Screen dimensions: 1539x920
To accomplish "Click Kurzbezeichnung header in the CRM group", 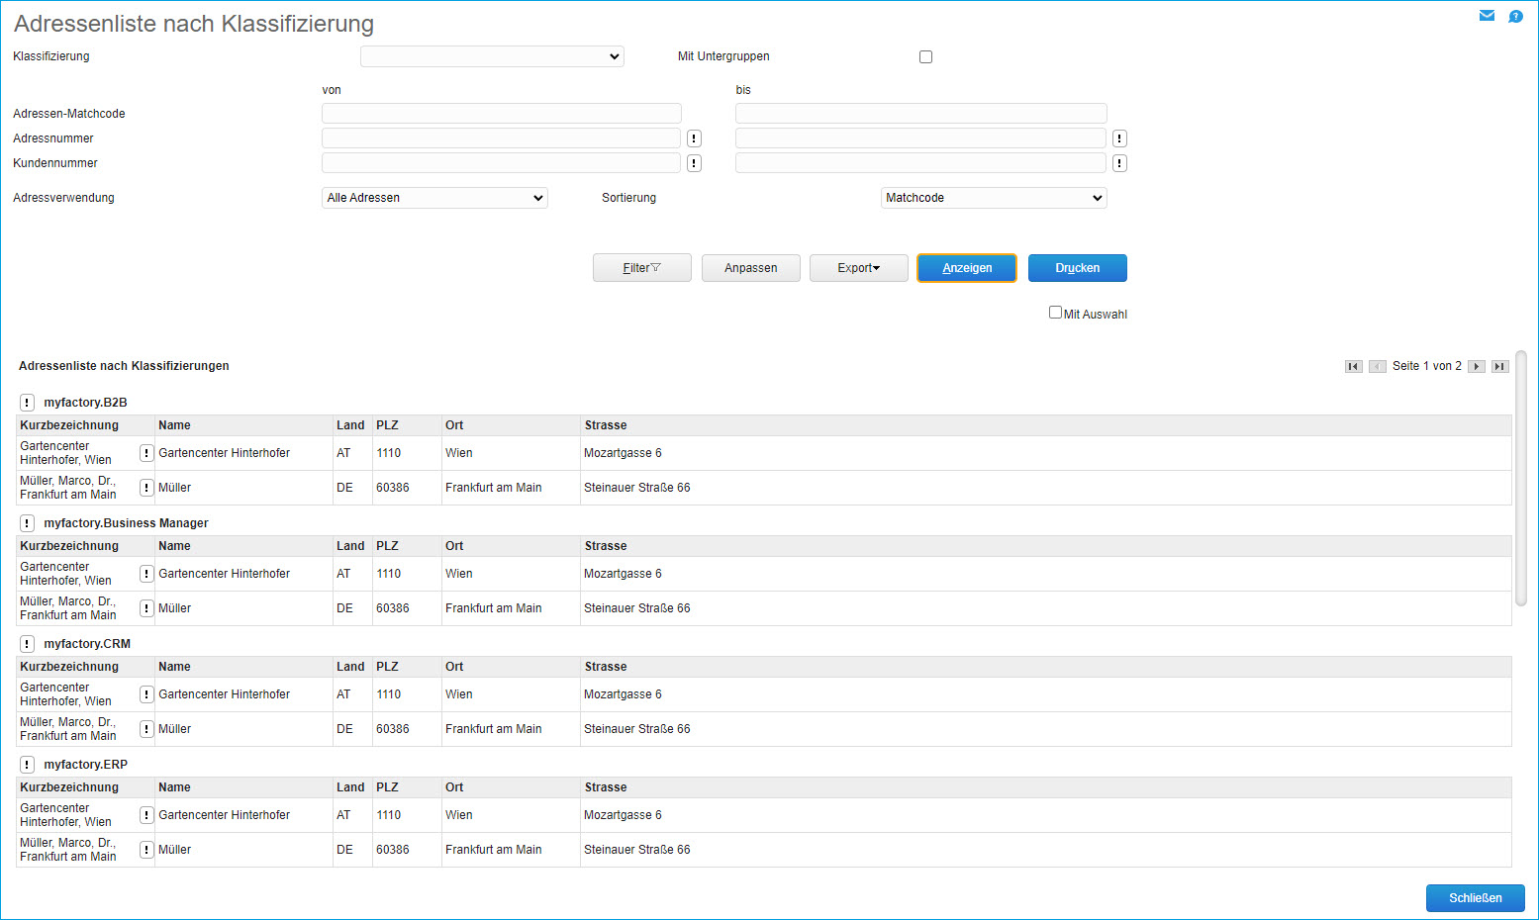I will (x=69, y=667).
